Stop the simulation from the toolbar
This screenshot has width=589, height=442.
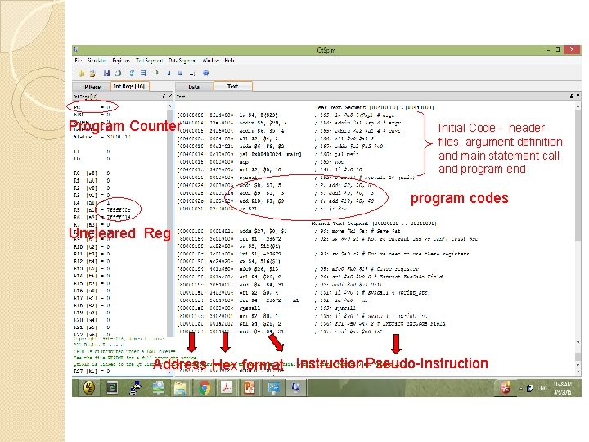180,73
